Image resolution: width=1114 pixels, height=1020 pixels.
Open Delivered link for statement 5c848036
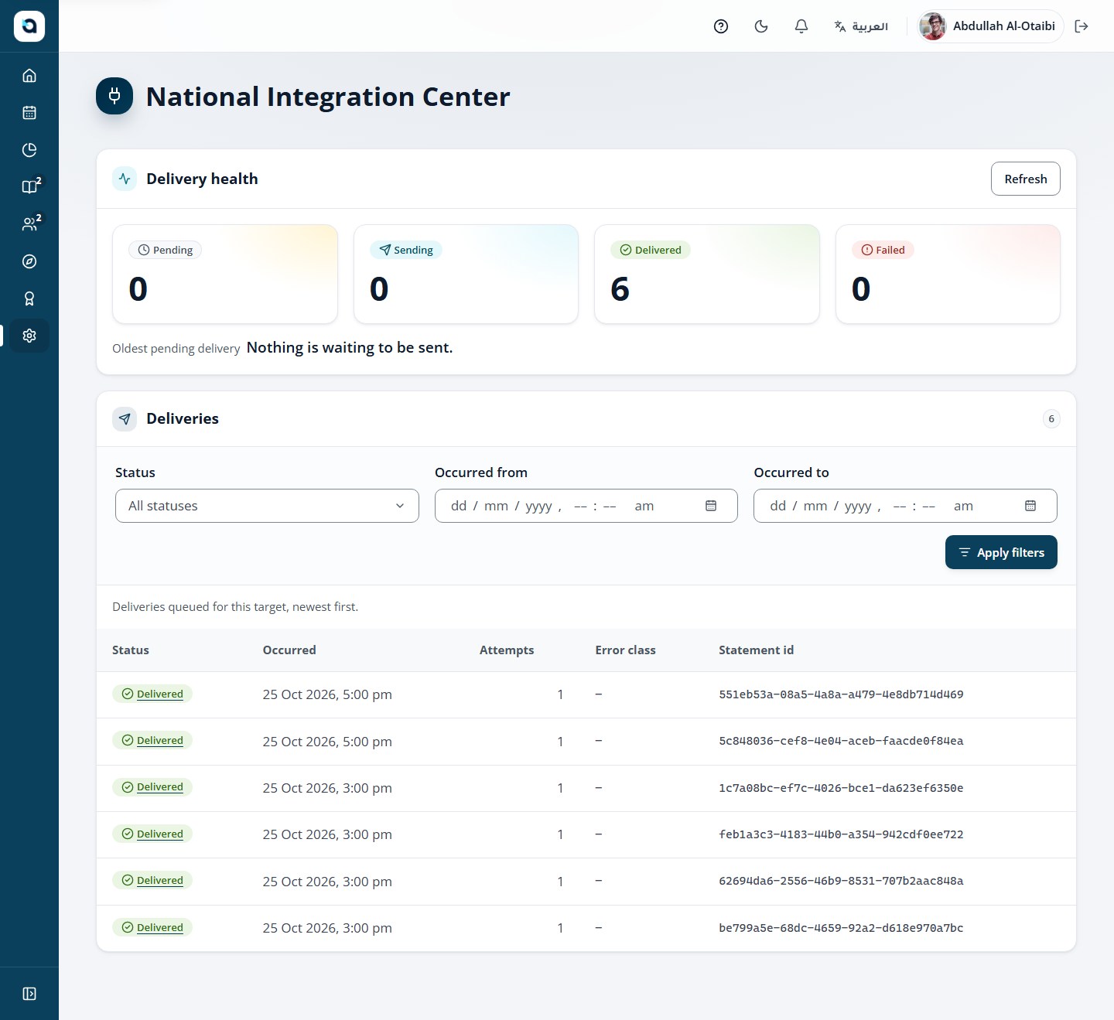(x=160, y=741)
